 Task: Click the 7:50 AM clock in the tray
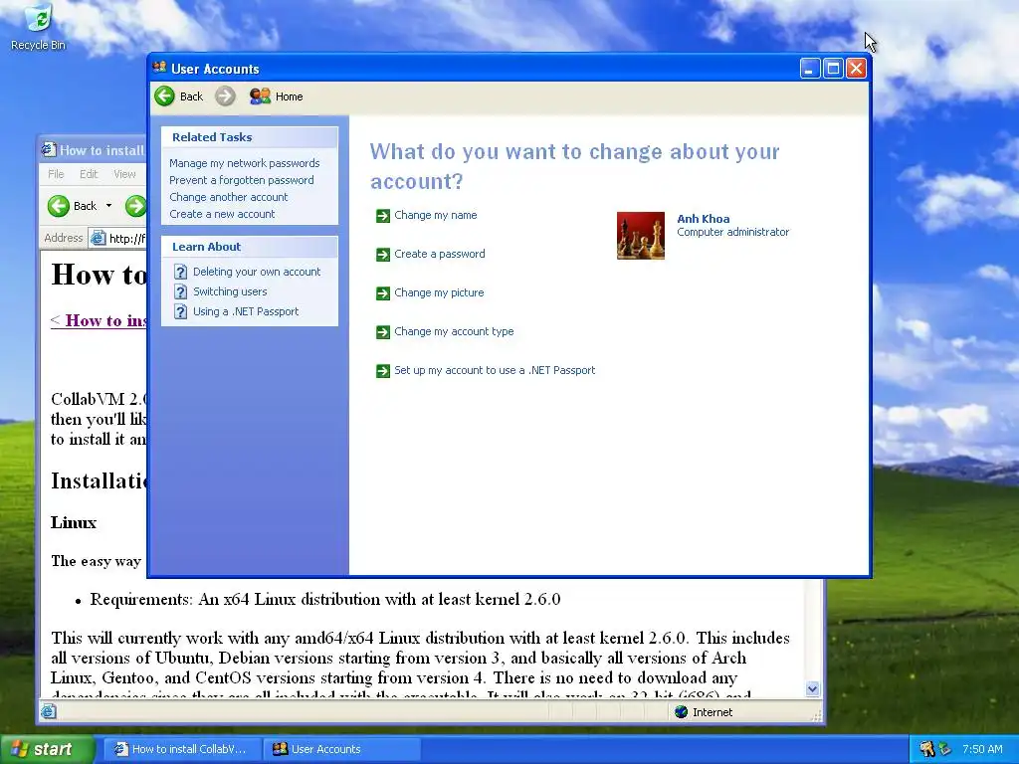[x=982, y=749]
